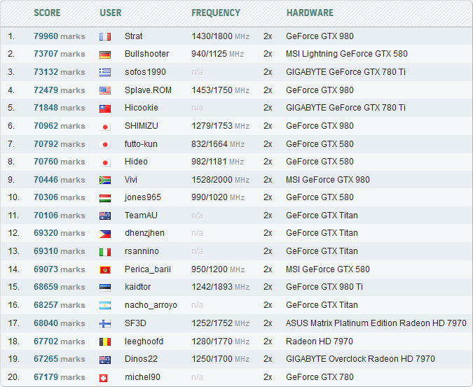Sort by the SCORE column header

[47, 13]
